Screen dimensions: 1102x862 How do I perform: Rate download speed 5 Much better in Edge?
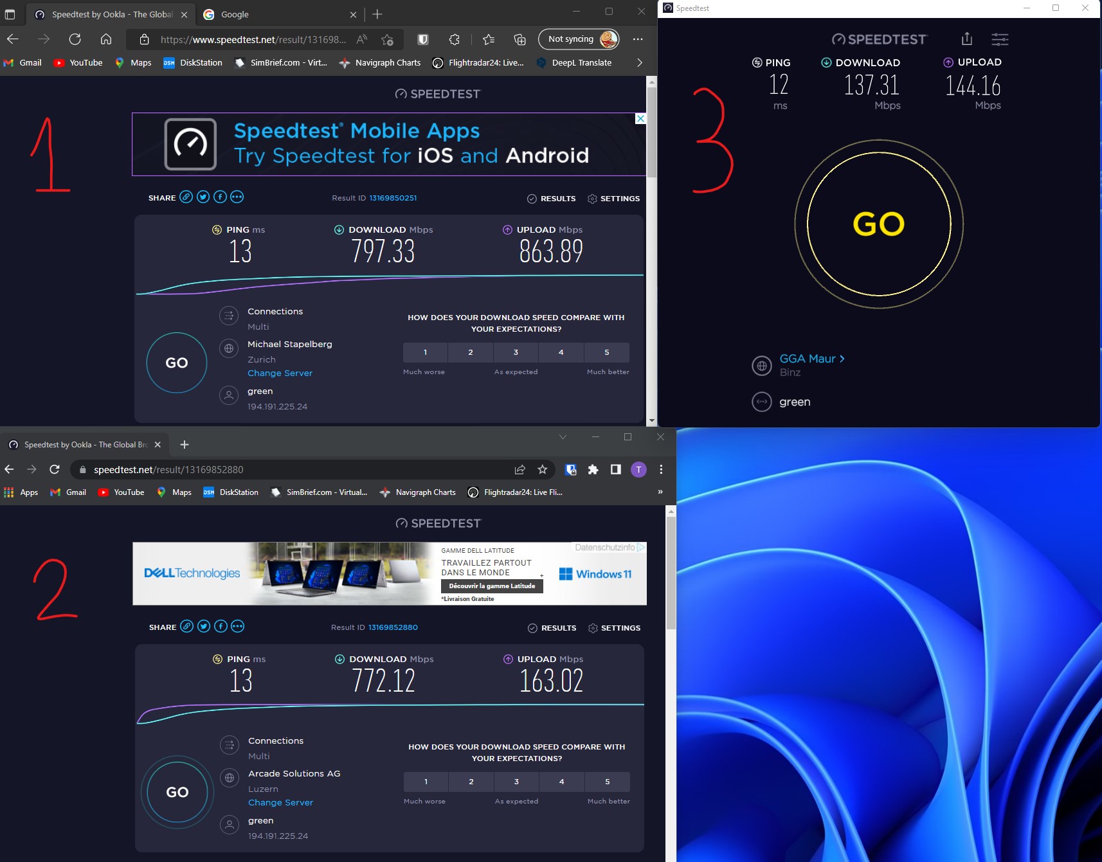click(607, 352)
